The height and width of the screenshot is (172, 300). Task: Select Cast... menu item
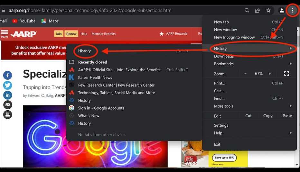pyautogui.click(x=249, y=91)
